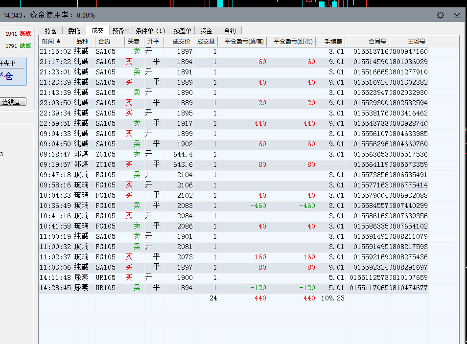Select the 条件单 (1) tab
Screen dimensions: 467x344
151,31
